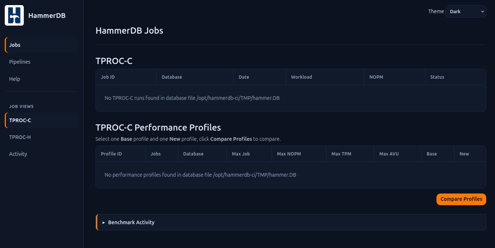Image resolution: width=495 pixels, height=248 pixels.
Task: Click the 'No TPROC-C runs found' message
Action: point(192,98)
